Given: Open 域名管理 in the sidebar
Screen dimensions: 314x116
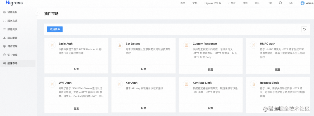Looking at the screenshot, I should point(18,46).
